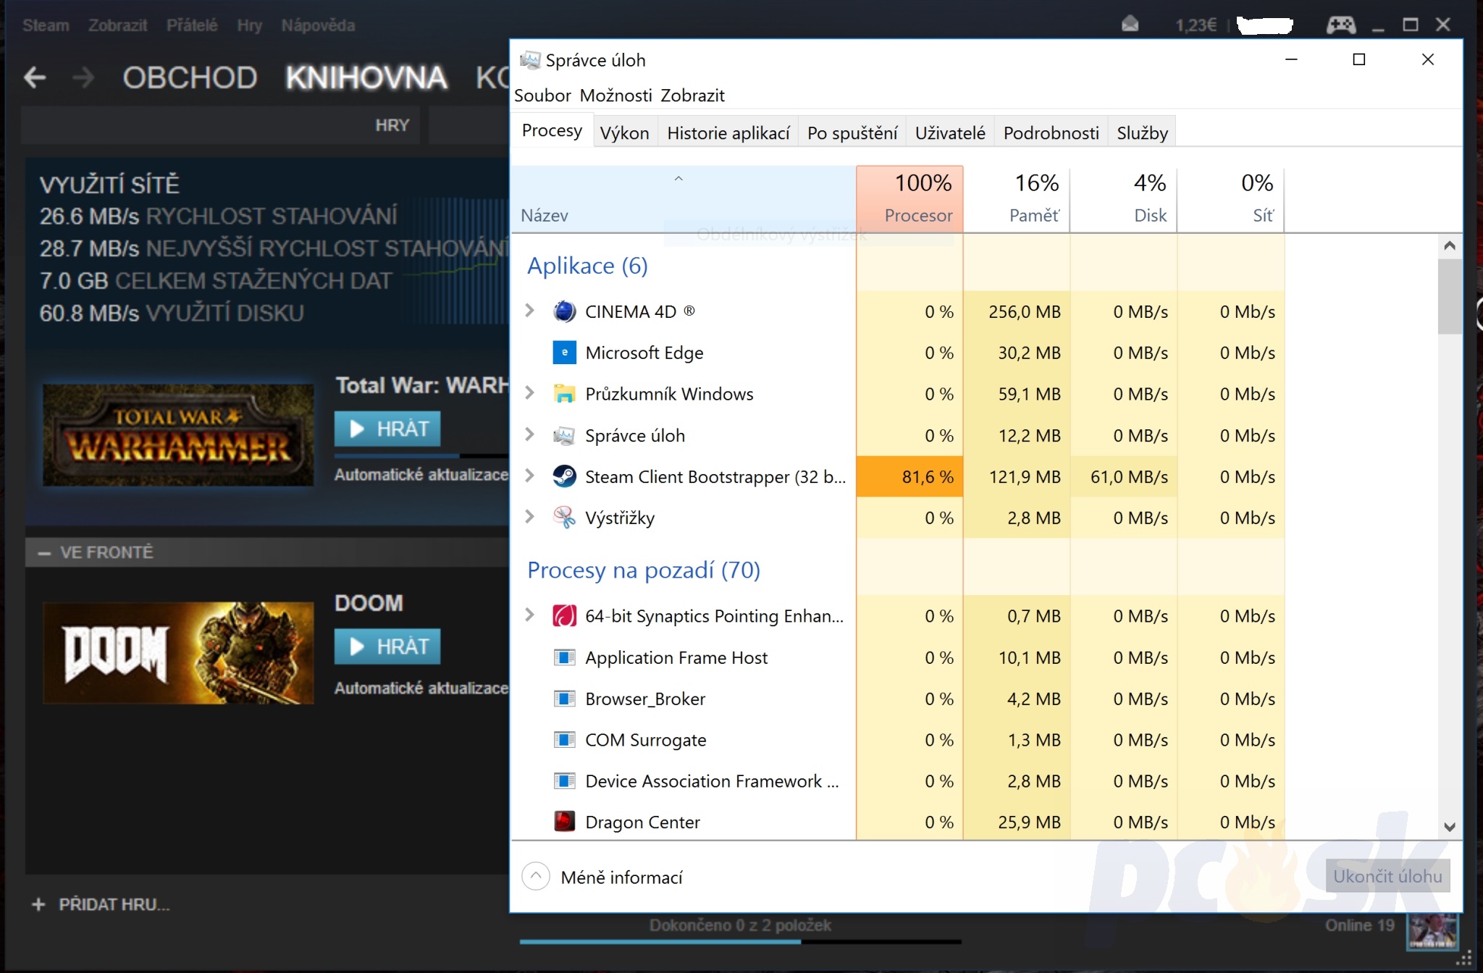This screenshot has width=1483, height=973.
Task: Go forward with Steam's forward arrow
Action: [84, 77]
